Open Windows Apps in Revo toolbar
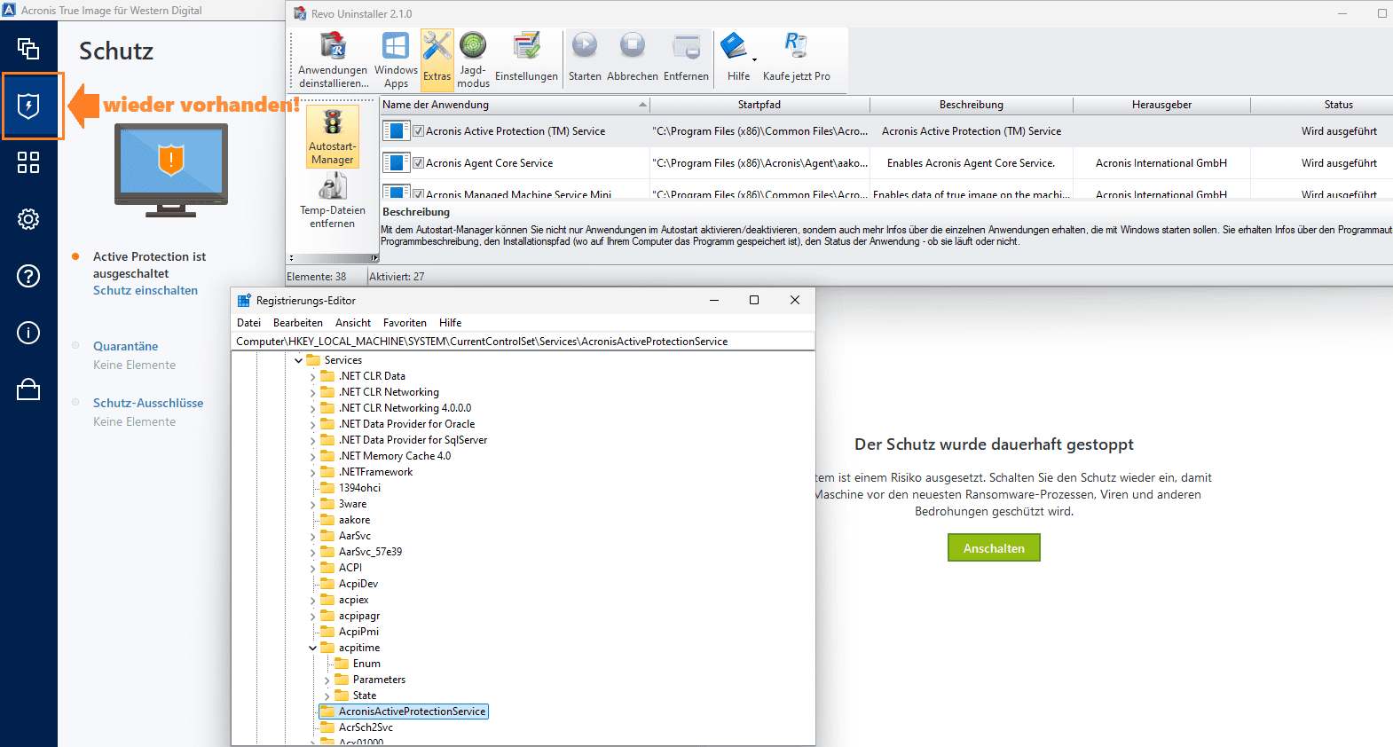 point(396,59)
